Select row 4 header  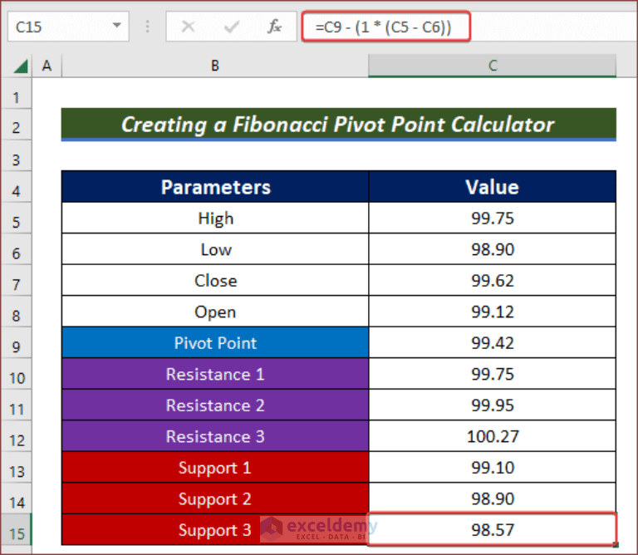tap(17, 187)
